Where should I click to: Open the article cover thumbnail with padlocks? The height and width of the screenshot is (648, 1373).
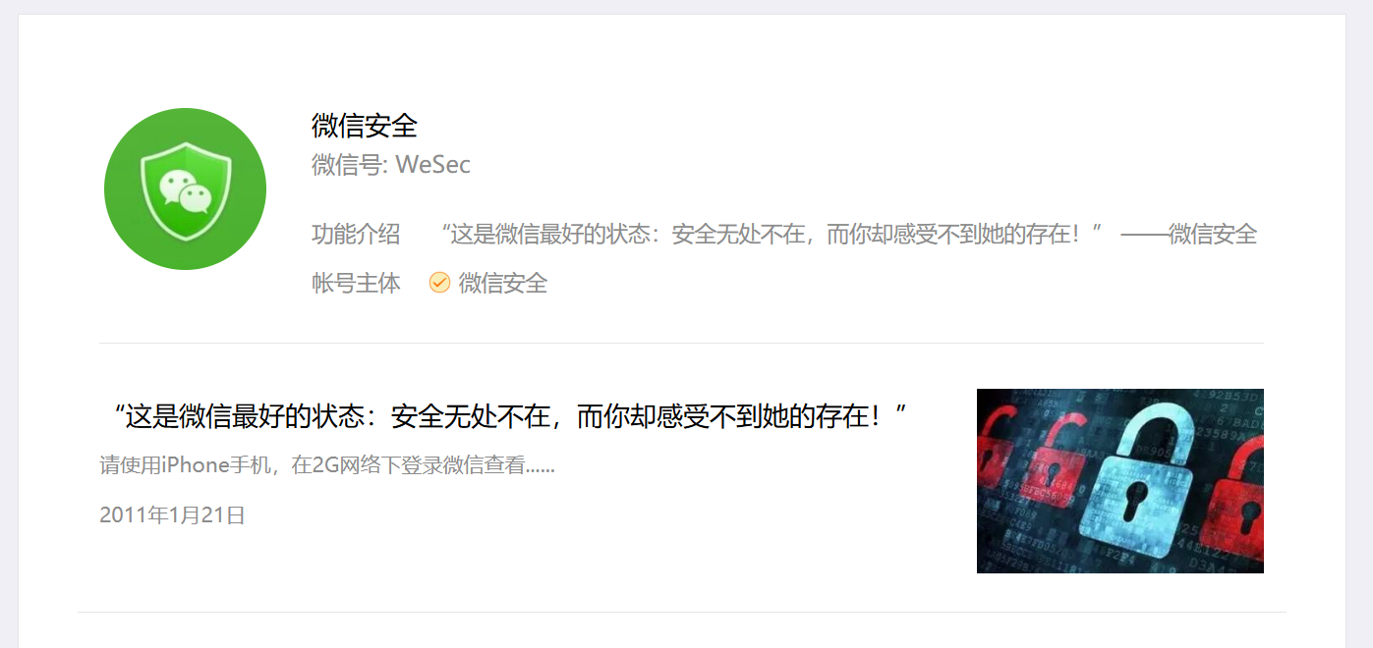(x=1120, y=481)
